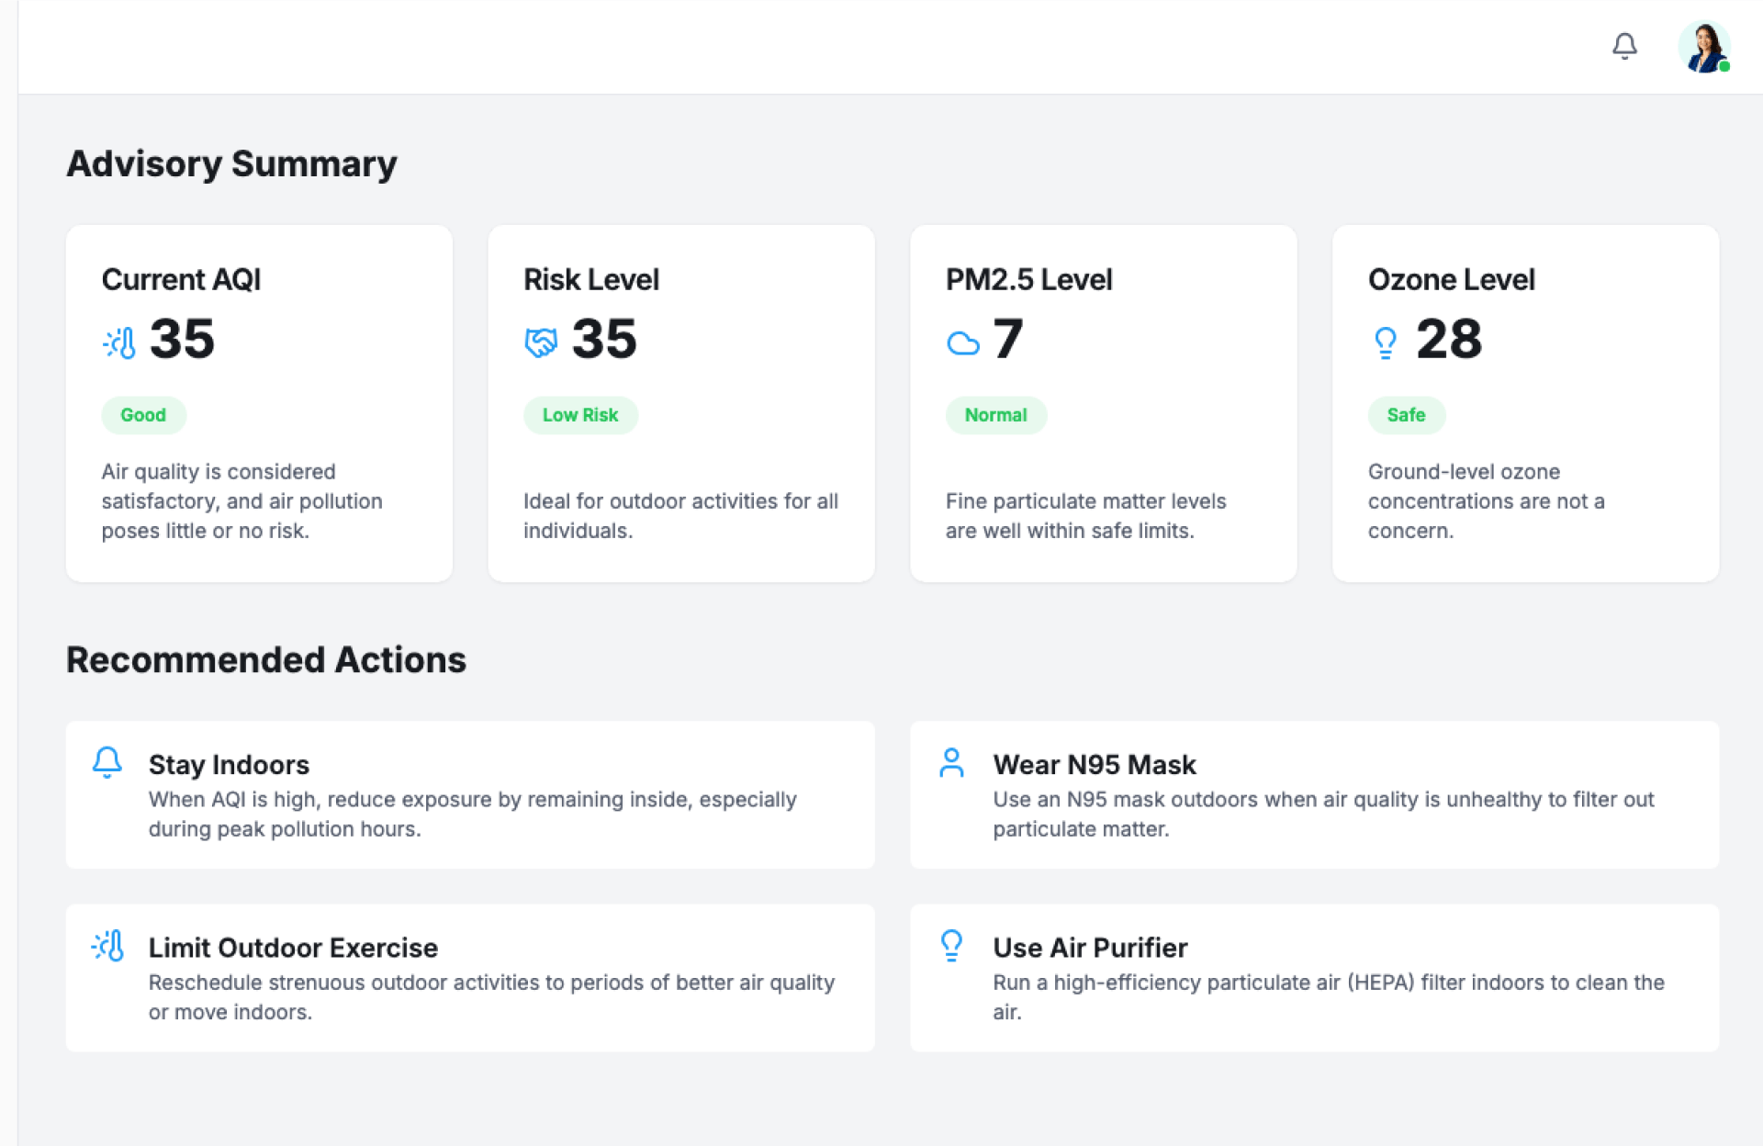1763x1146 pixels.
Task: Select the Wear N95 Mask heading
Action: [x=1094, y=765]
